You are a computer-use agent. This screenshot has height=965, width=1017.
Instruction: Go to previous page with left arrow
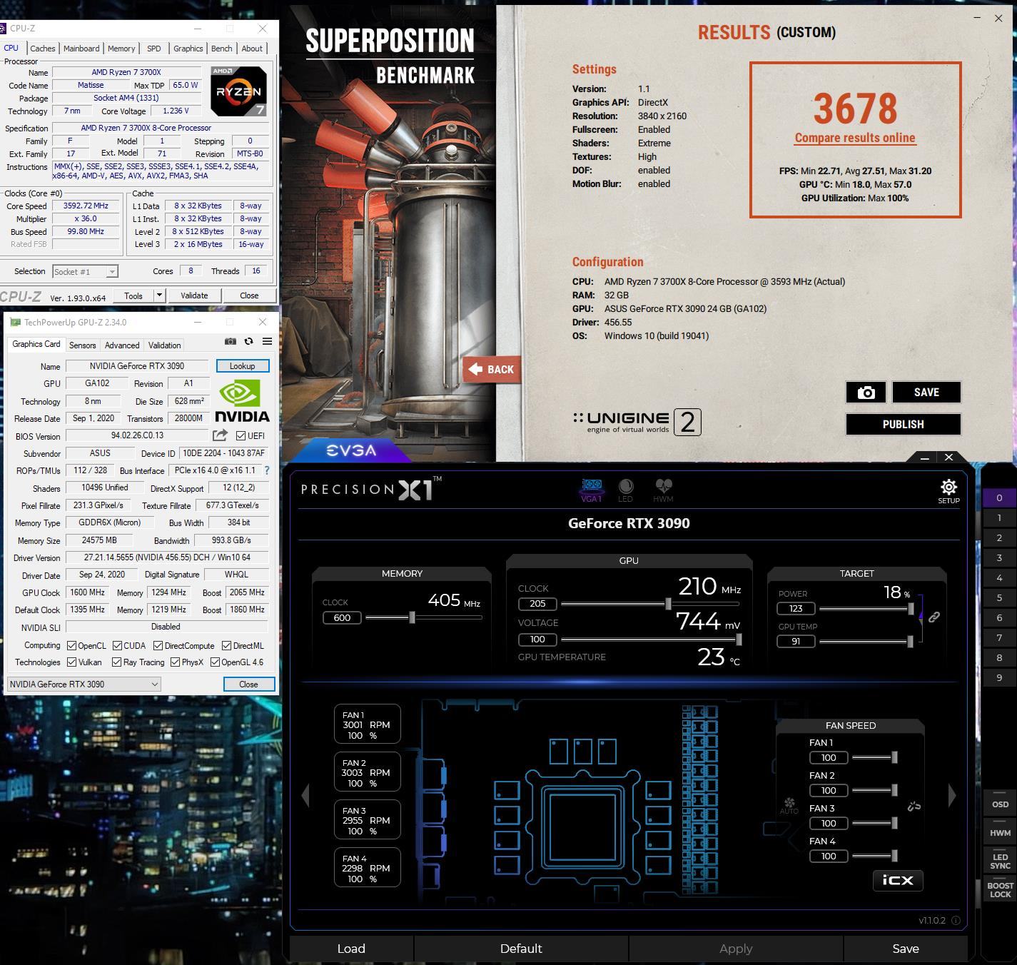(x=305, y=795)
